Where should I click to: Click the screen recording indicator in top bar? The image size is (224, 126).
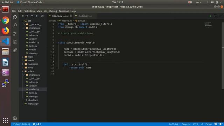(x=190, y=2)
